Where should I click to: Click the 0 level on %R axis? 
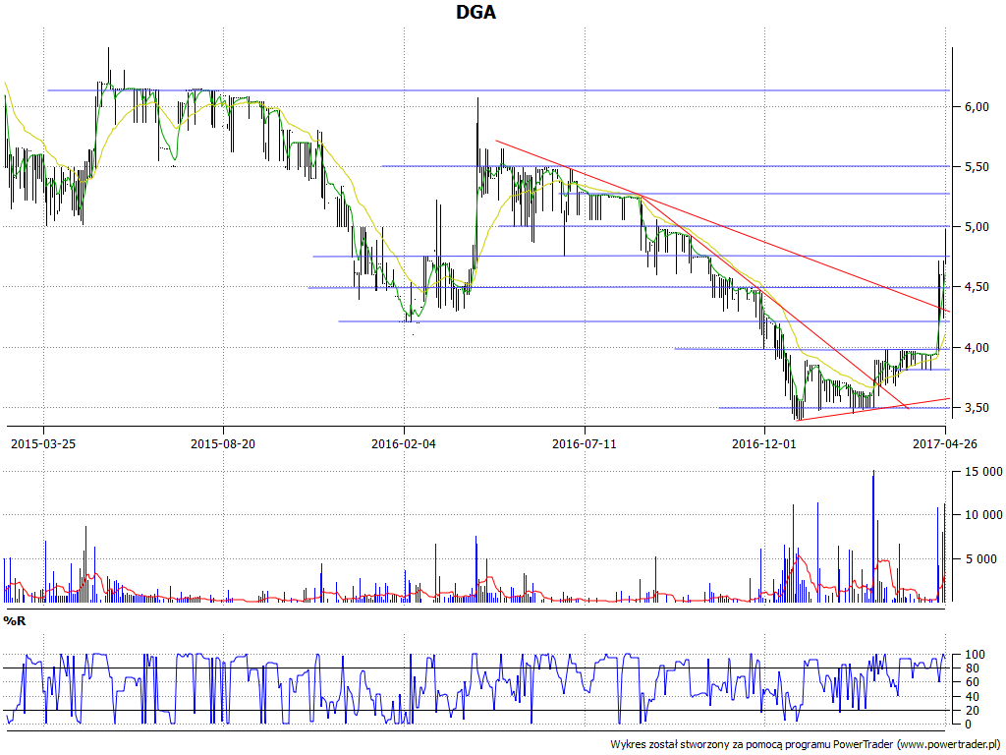click(x=968, y=725)
